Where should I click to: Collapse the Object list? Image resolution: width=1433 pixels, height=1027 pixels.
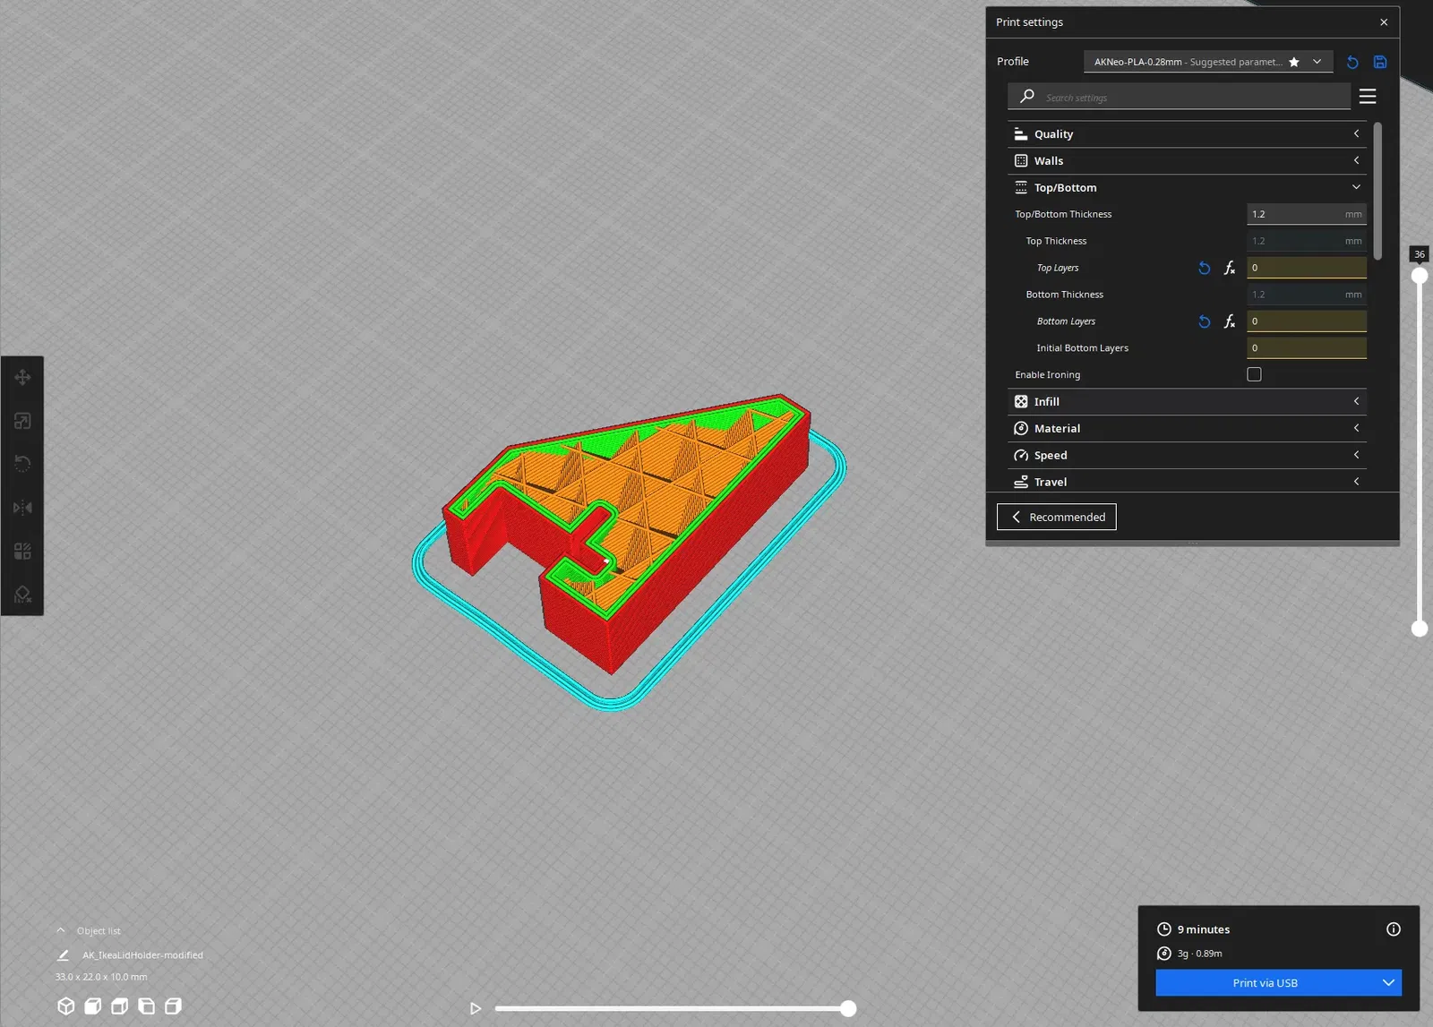tap(61, 930)
